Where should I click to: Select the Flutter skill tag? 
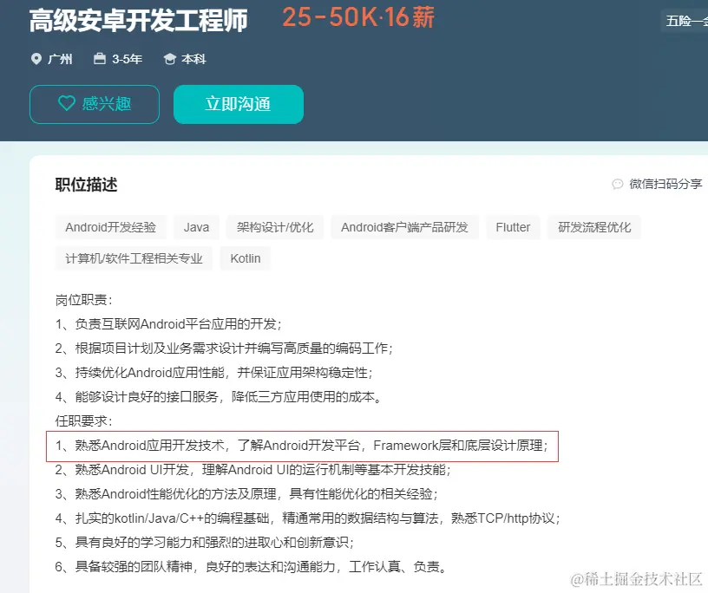tap(513, 226)
